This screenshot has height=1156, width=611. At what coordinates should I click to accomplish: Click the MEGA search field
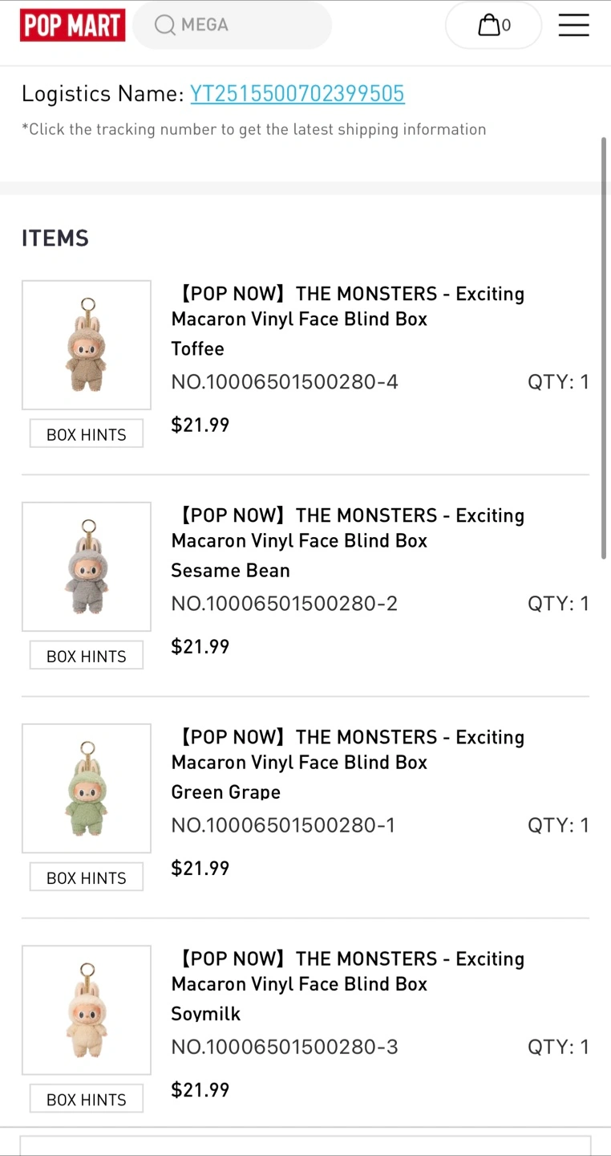pyautogui.click(x=241, y=25)
